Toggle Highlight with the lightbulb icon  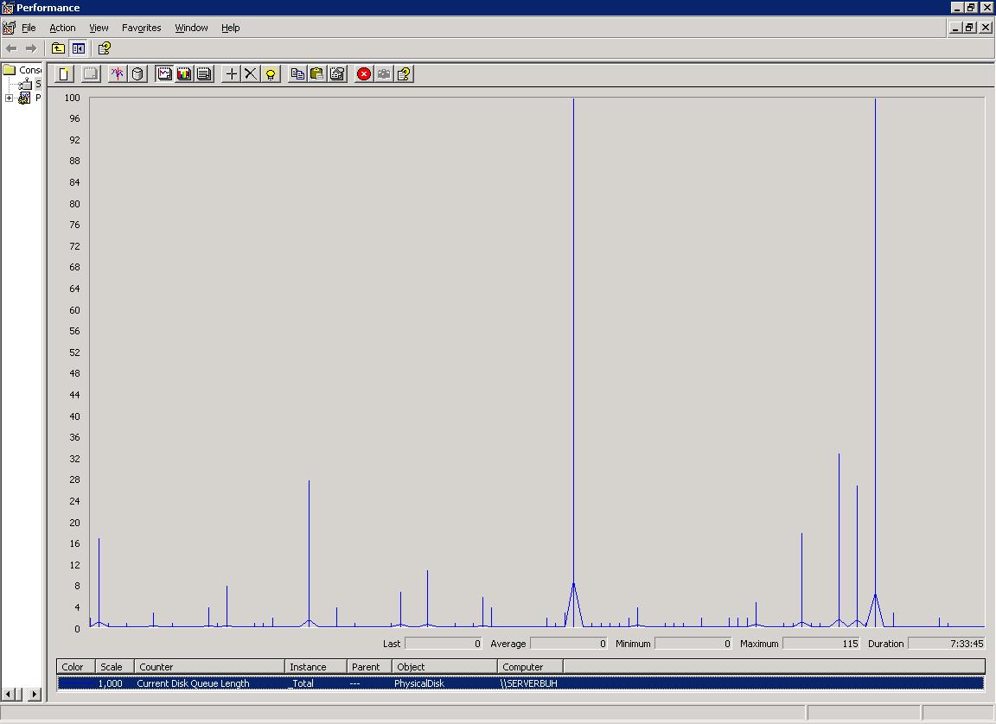click(x=271, y=74)
